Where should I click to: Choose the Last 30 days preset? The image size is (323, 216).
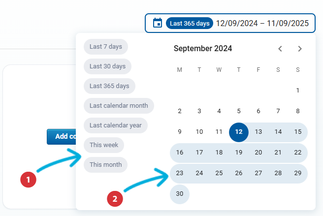[107, 66]
